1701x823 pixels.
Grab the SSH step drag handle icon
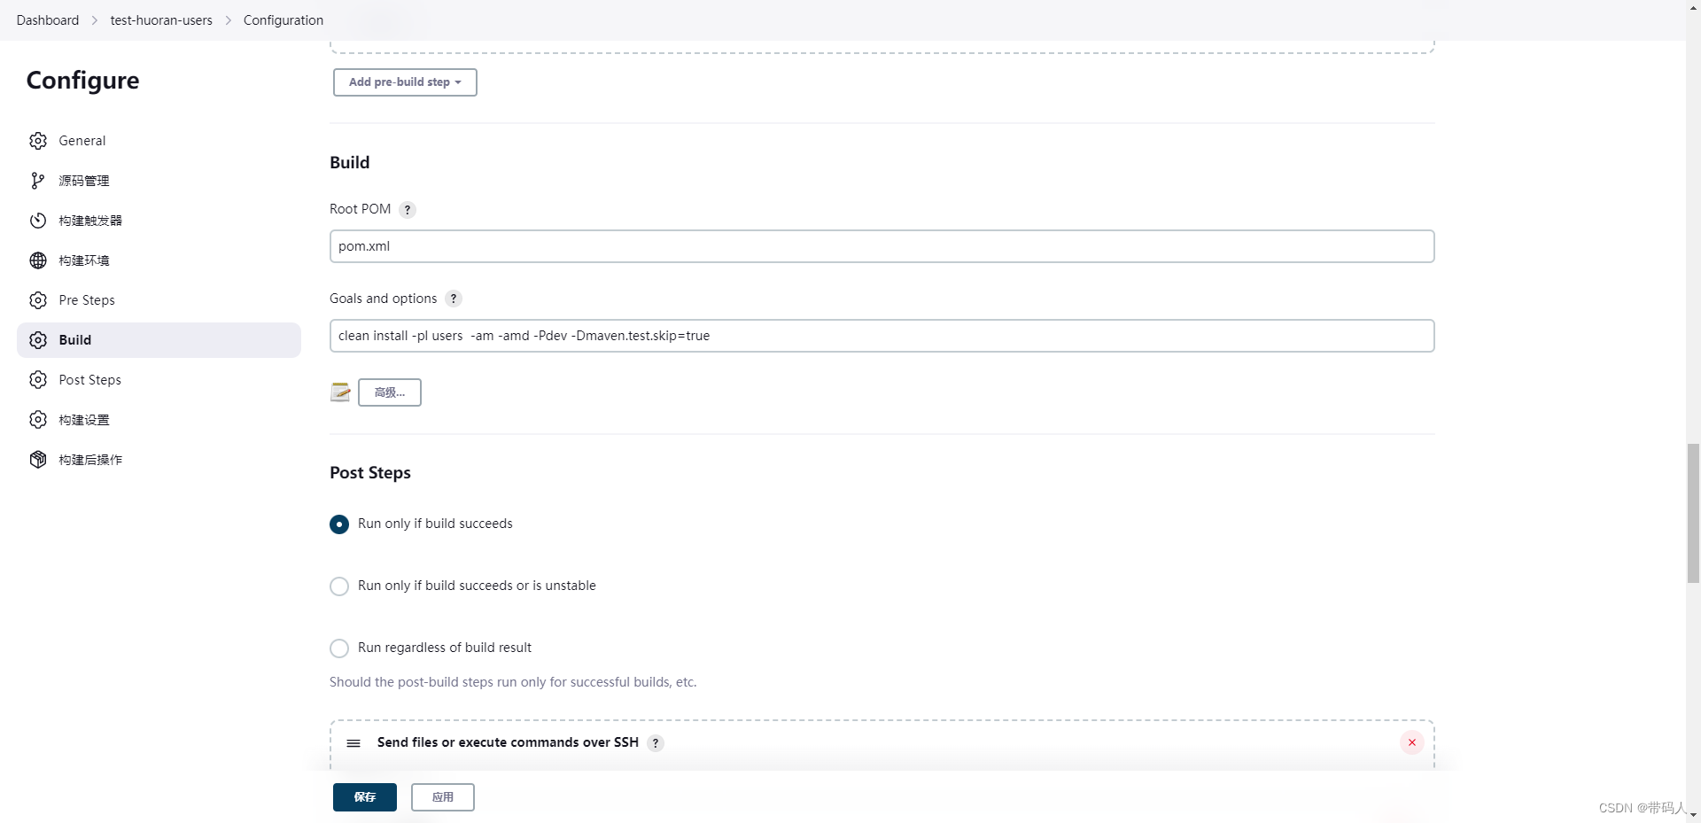[x=353, y=743]
